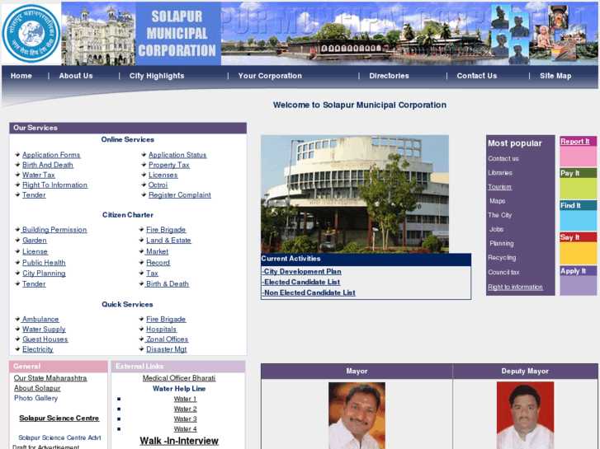
Task: Click the Mayor portrait photo
Action: (357, 415)
